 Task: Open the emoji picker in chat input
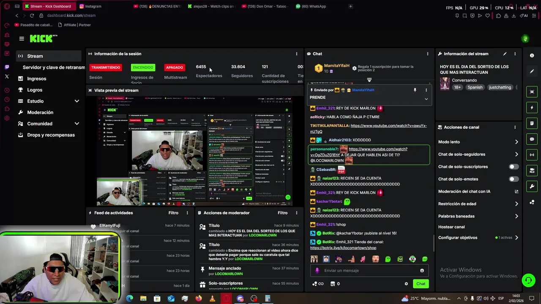coord(422,271)
